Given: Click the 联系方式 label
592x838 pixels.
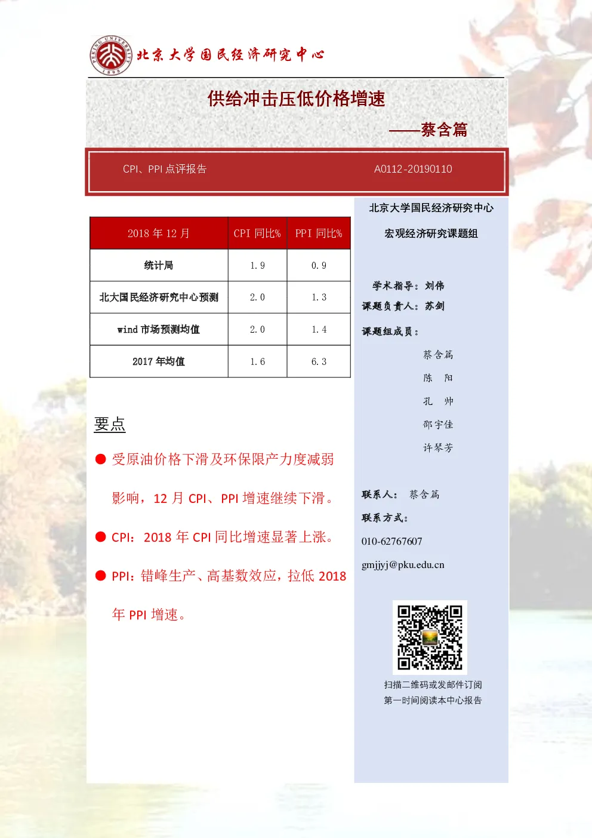Looking at the screenshot, I should pos(385,518).
